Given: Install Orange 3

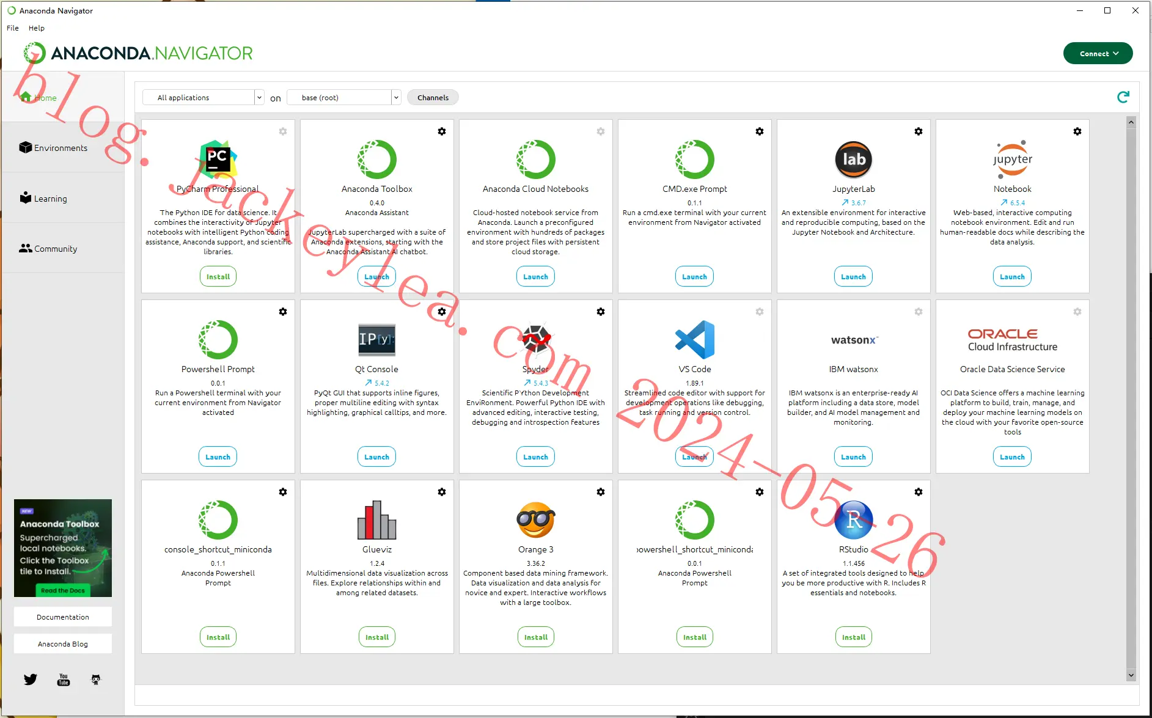Looking at the screenshot, I should pyautogui.click(x=536, y=637).
